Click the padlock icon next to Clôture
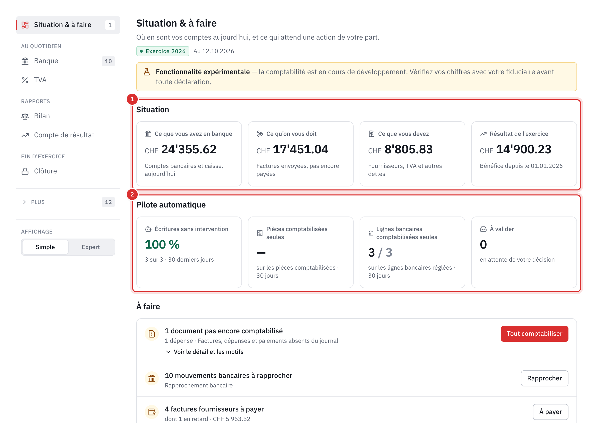Image resolution: width=593 pixels, height=423 pixels. coord(25,171)
